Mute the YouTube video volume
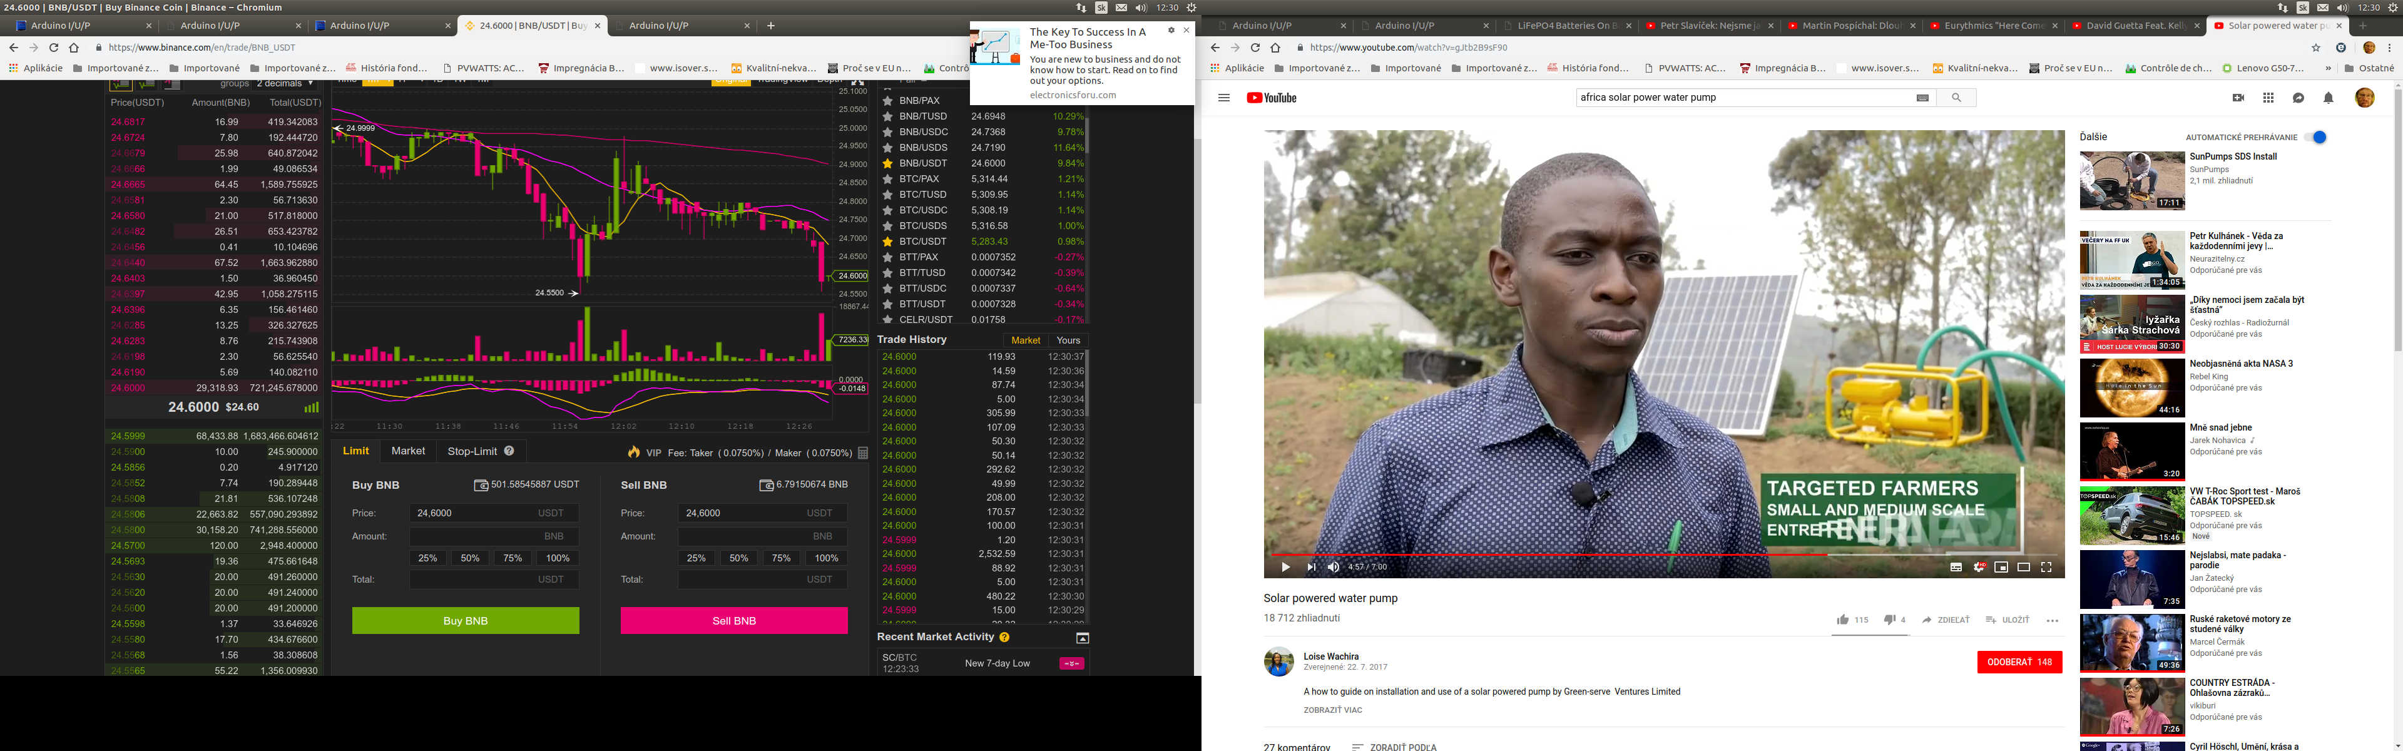The image size is (2403, 751). (x=1333, y=567)
